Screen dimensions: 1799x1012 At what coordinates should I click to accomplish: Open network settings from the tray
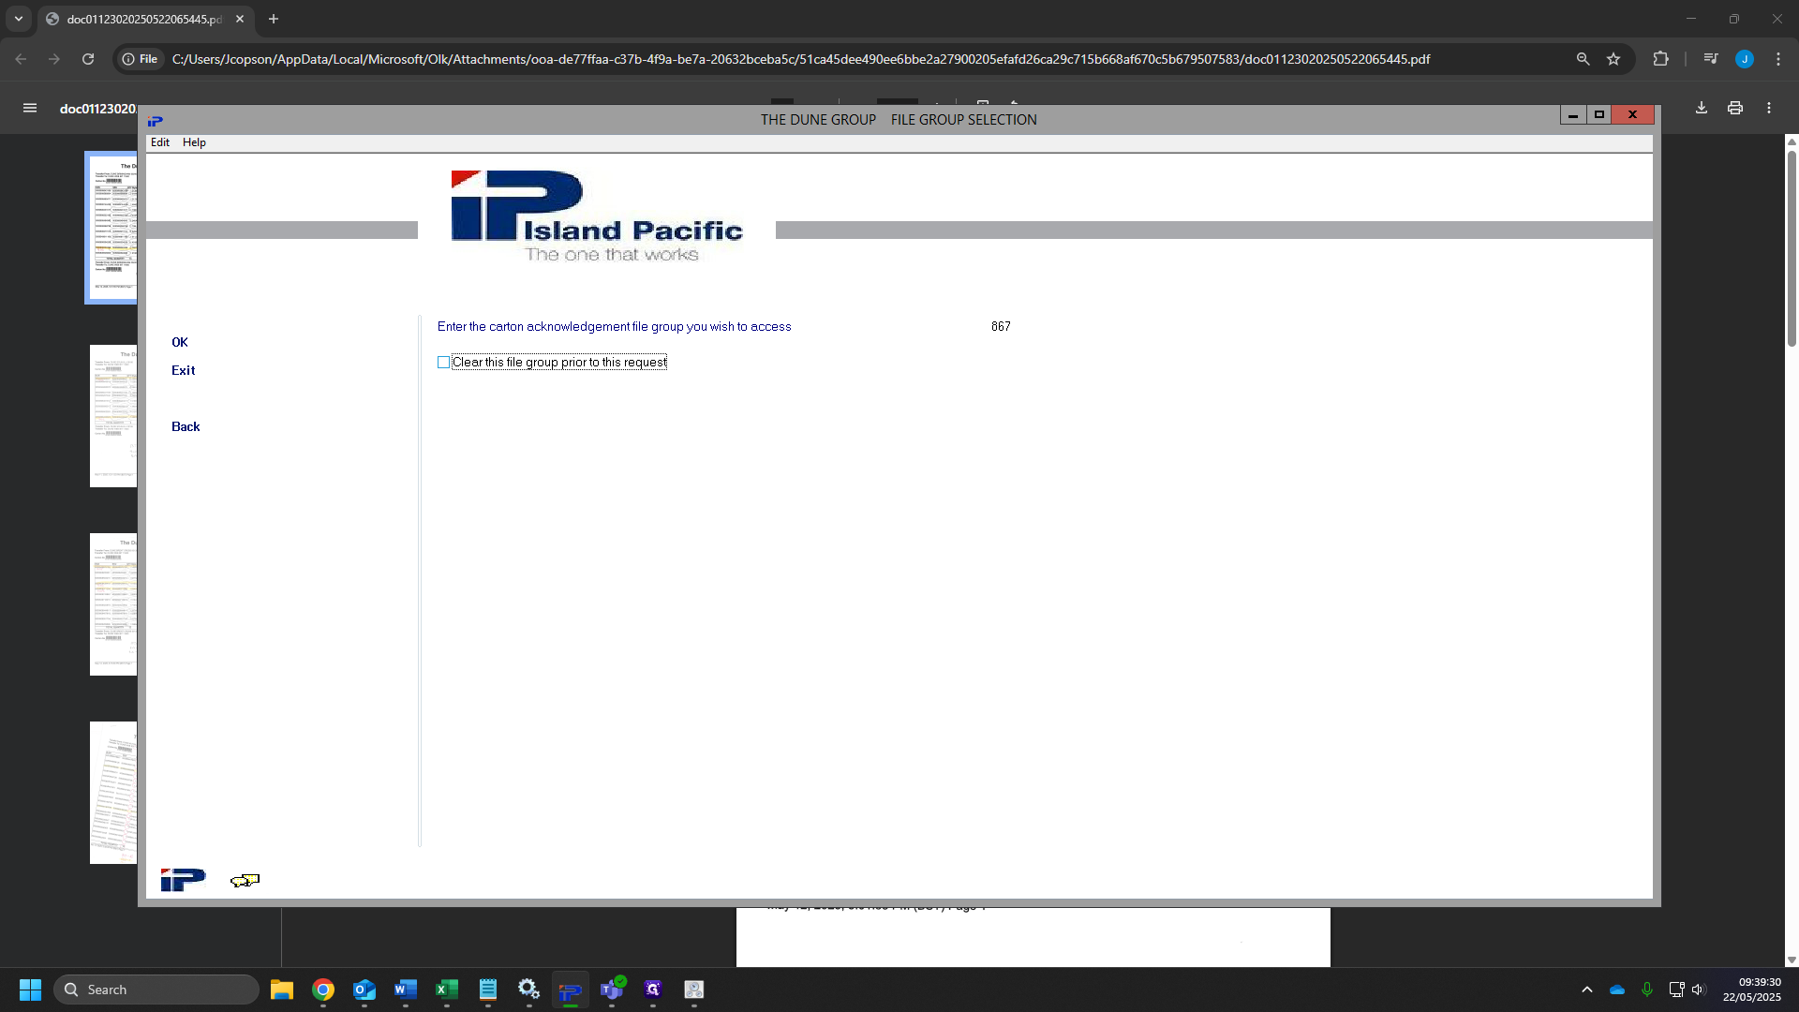1676,990
